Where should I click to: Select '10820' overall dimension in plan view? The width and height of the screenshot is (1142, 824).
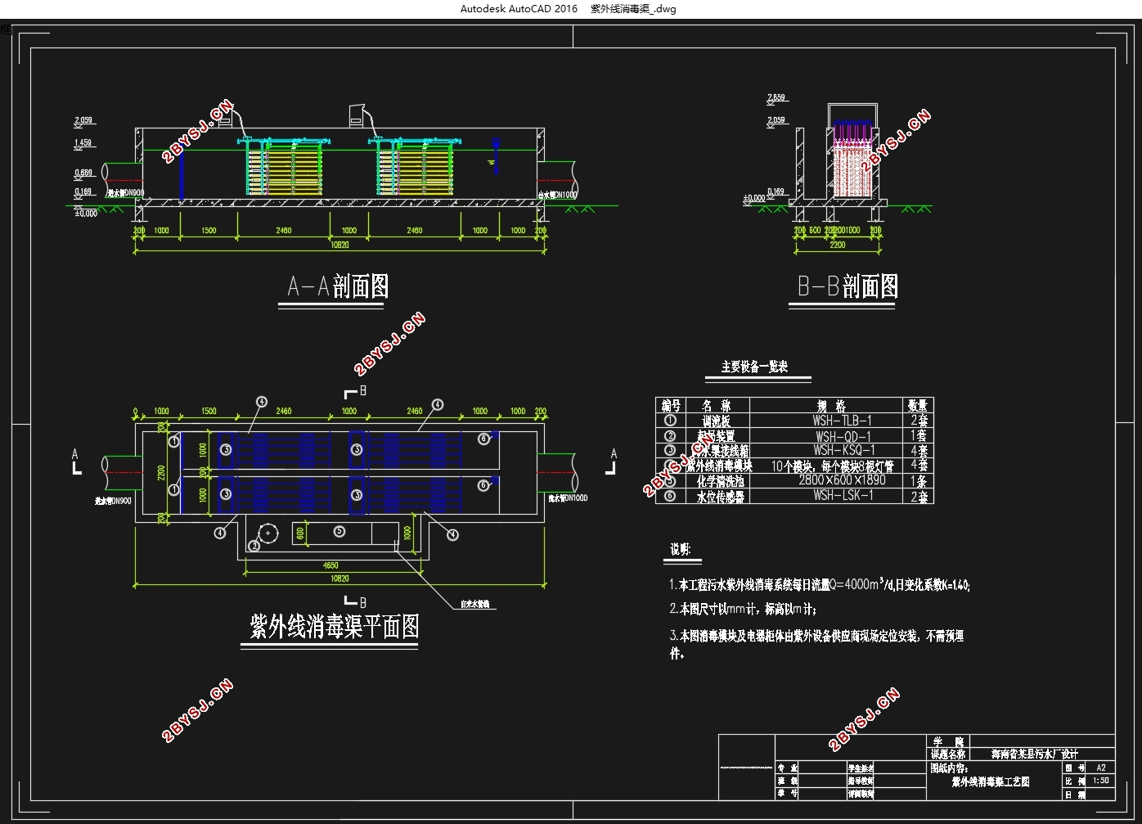[x=339, y=578]
